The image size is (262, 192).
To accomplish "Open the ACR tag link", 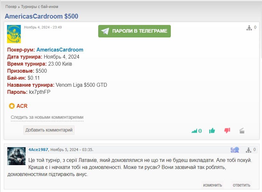I will tap(22, 106).
